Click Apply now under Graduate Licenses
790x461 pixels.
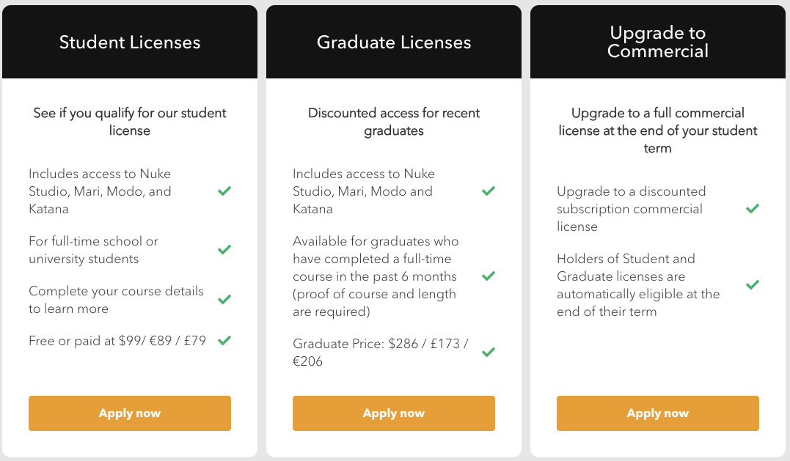[x=393, y=413]
